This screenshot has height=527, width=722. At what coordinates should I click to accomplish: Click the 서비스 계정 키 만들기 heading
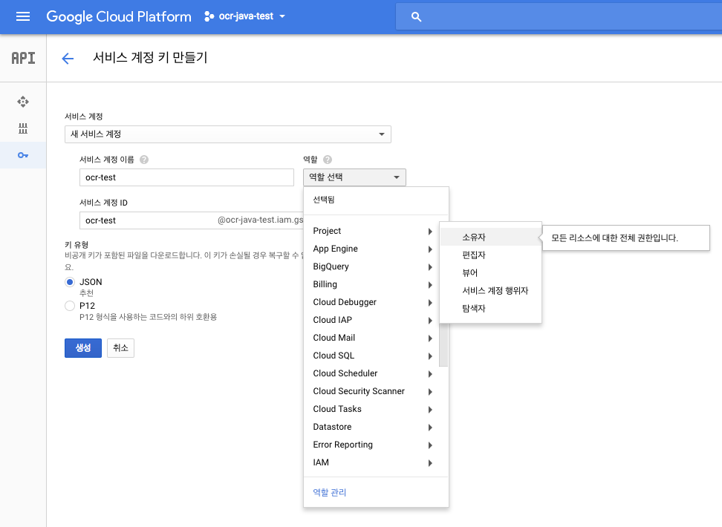pyautogui.click(x=150, y=58)
